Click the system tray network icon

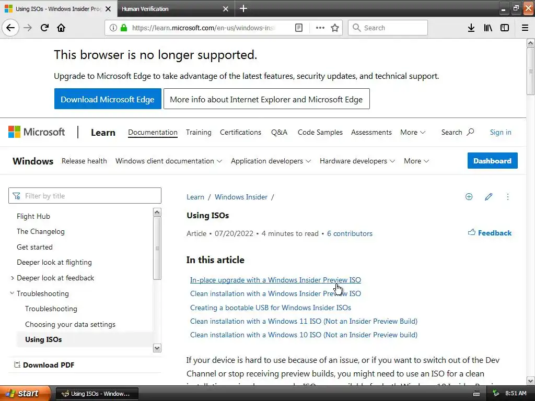[x=496, y=394]
